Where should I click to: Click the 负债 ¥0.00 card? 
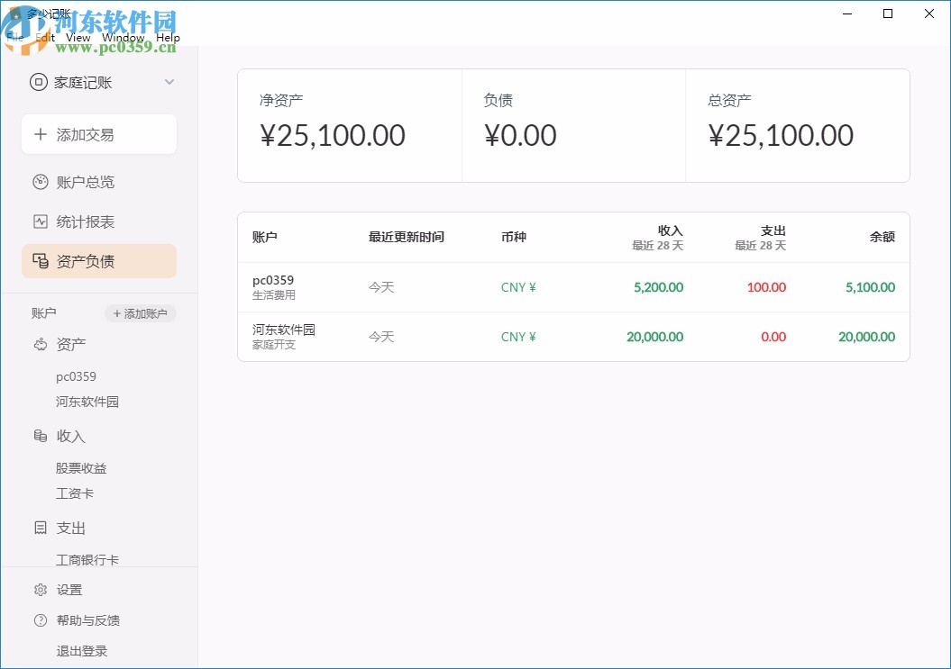coord(573,125)
